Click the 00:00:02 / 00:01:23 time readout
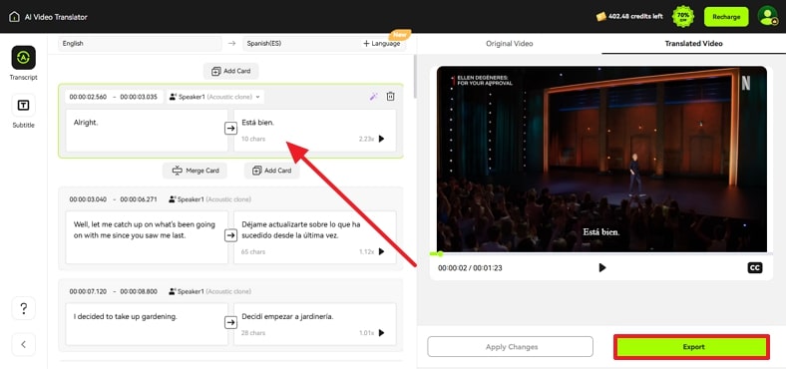Screen dimensions: 786x369 (x=470, y=268)
